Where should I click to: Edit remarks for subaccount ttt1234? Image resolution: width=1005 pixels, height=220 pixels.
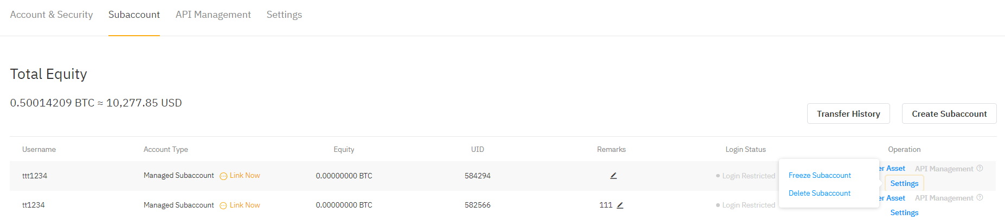[x=614, y=176]
